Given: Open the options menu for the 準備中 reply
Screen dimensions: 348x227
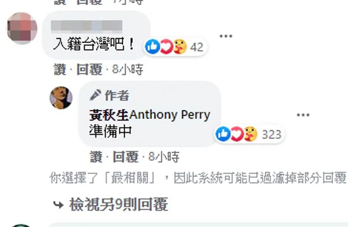Looking at the screenshot, I should pyautogui.click(x=303, y=115).
